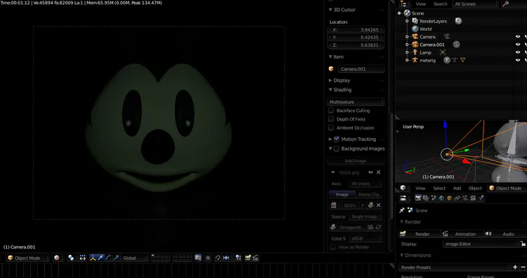
Task: Open the Global transform orientation dropdown
Action: click(x=134, y=258)
